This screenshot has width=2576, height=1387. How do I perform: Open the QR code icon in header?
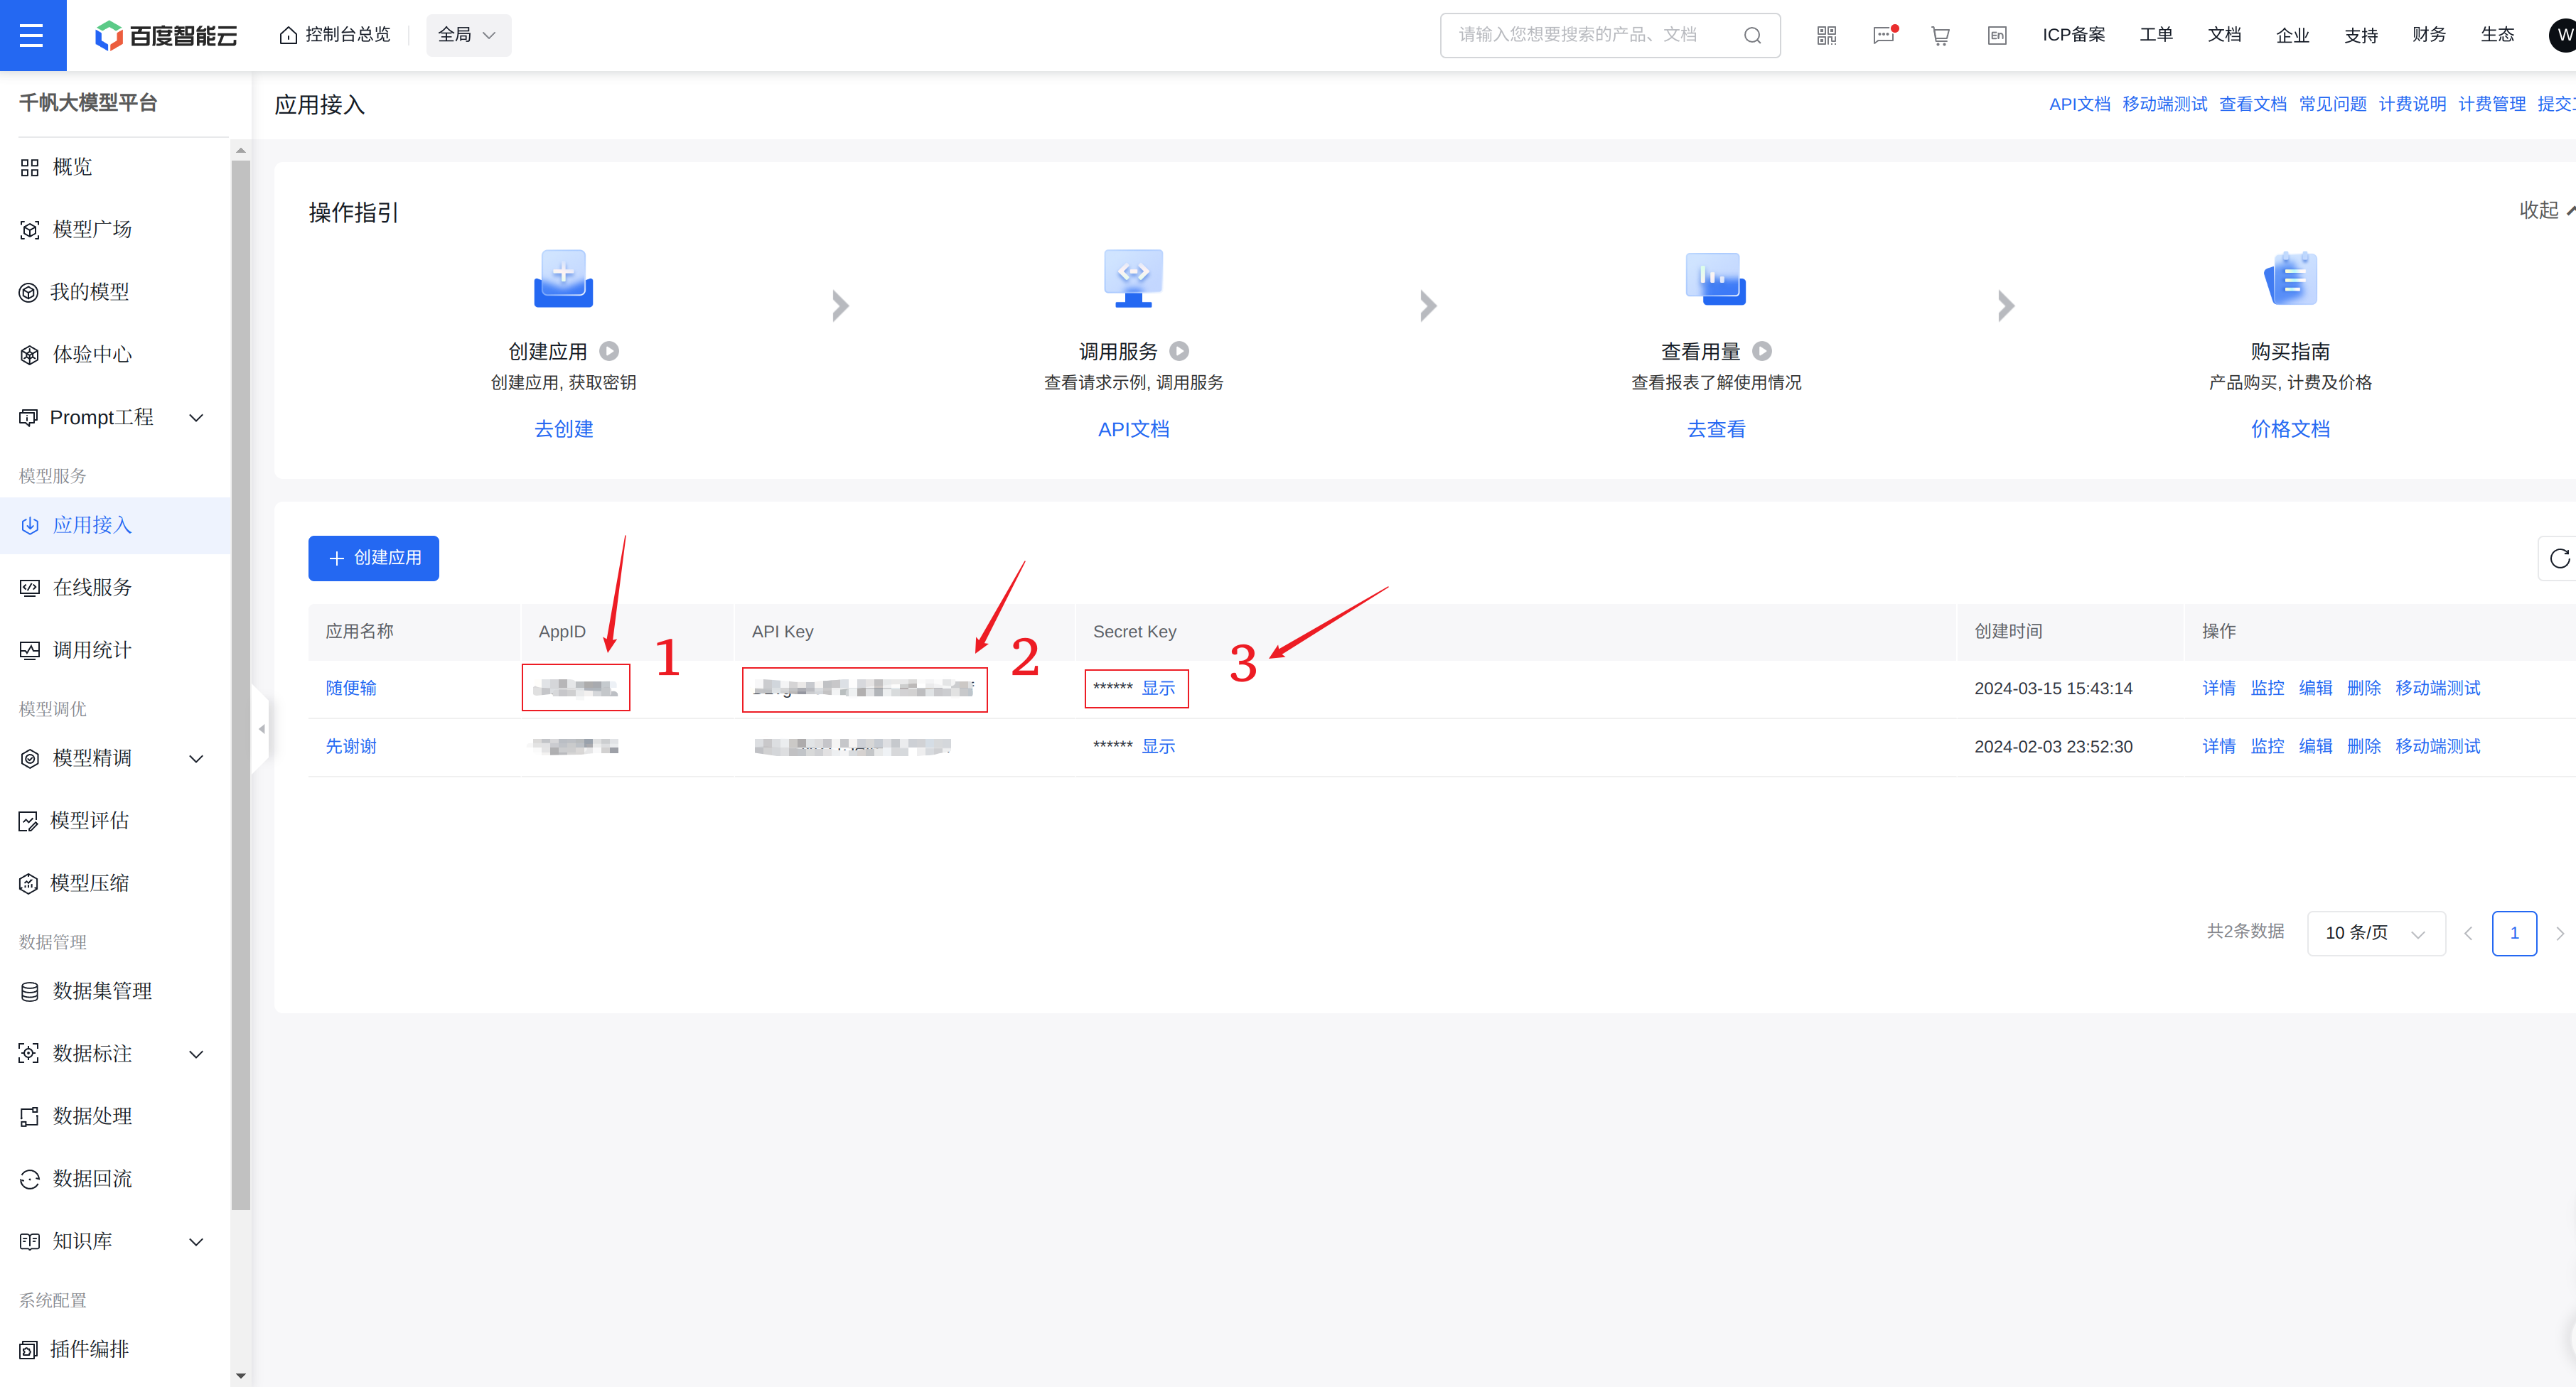coord(1826,35)
